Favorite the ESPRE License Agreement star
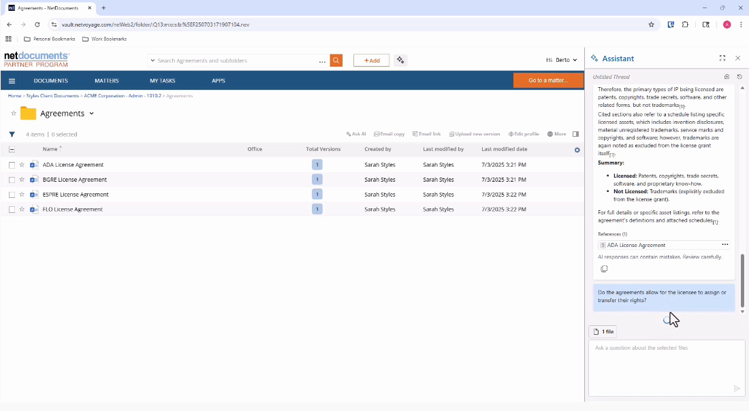Screen dimensions: 749x411 22,195
